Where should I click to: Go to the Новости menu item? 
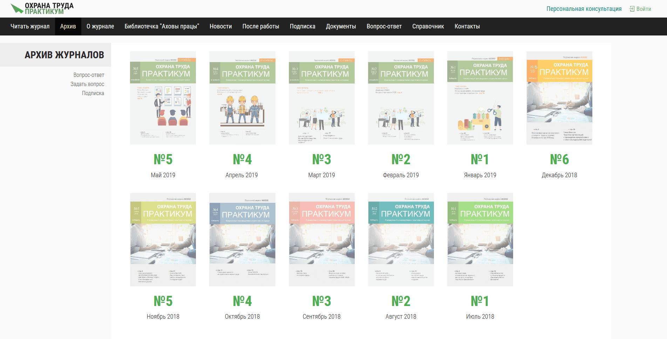point(221,26)
